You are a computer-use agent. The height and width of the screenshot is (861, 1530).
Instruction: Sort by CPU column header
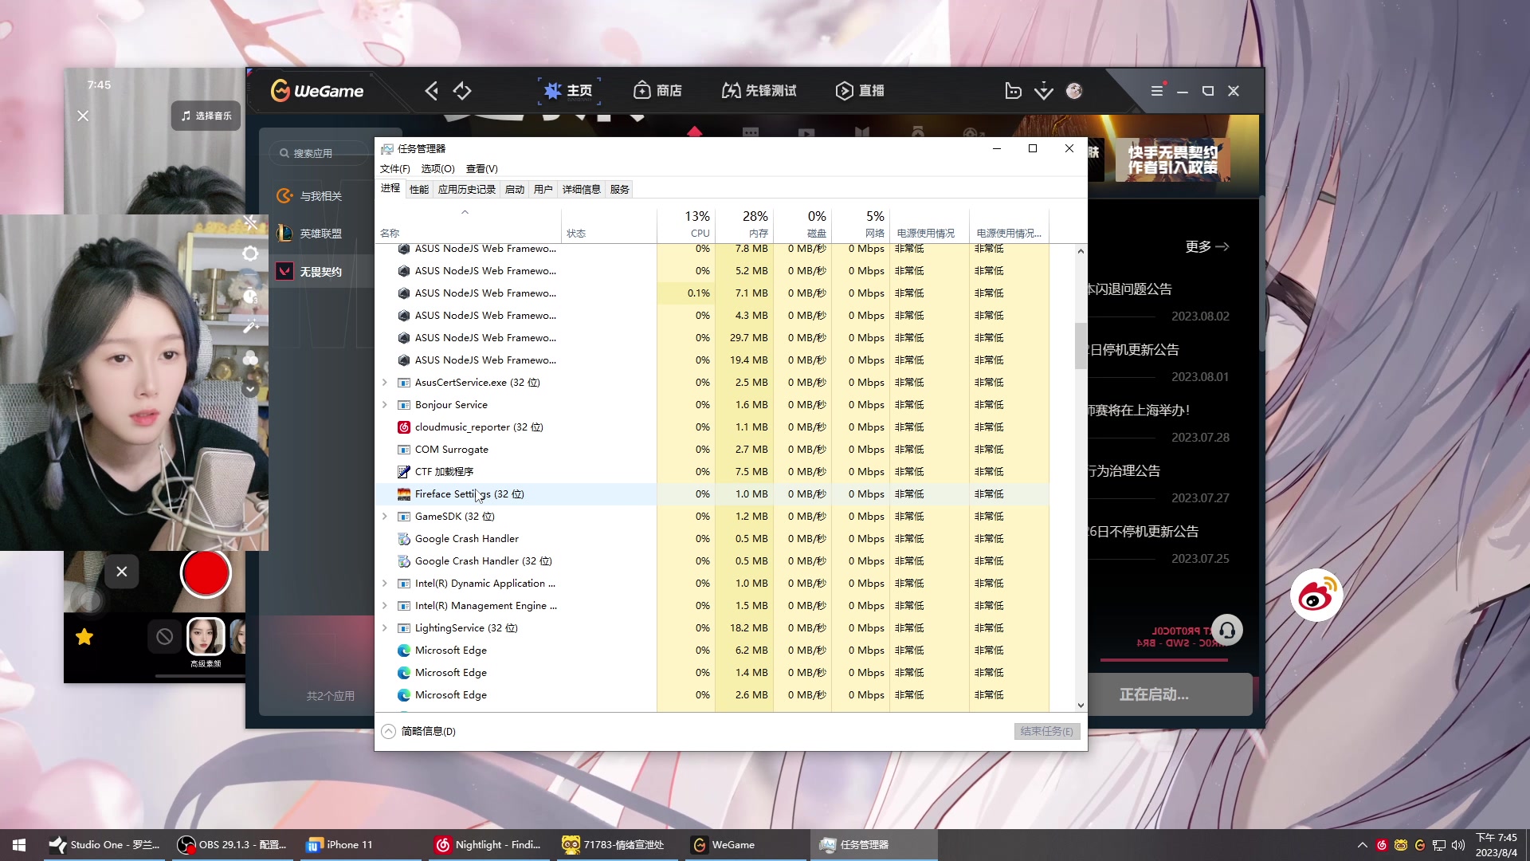click(686, 224)
